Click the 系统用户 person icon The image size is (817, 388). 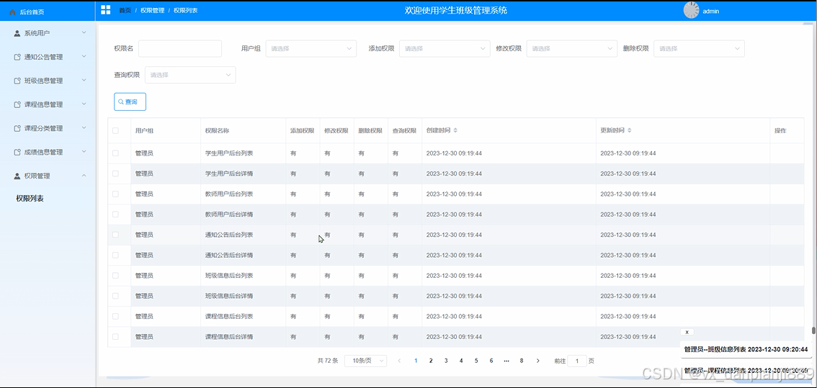(x=17, y=33)
